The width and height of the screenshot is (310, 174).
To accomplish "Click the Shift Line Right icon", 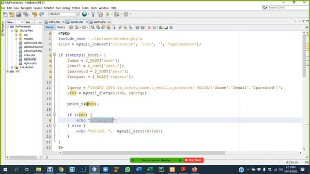I will click(142, 28).
